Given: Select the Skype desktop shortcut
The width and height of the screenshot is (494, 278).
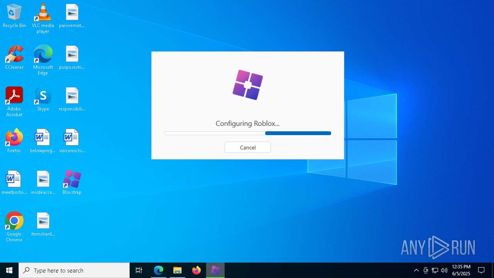Looking at the screenshot, I should (x=43, y=100).
